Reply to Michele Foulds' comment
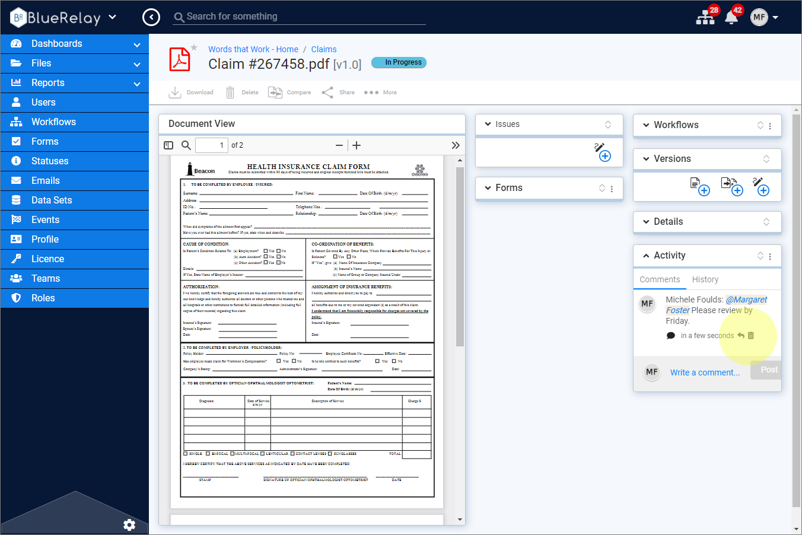The height and width of the screenshot is (535, 802). 741,336
